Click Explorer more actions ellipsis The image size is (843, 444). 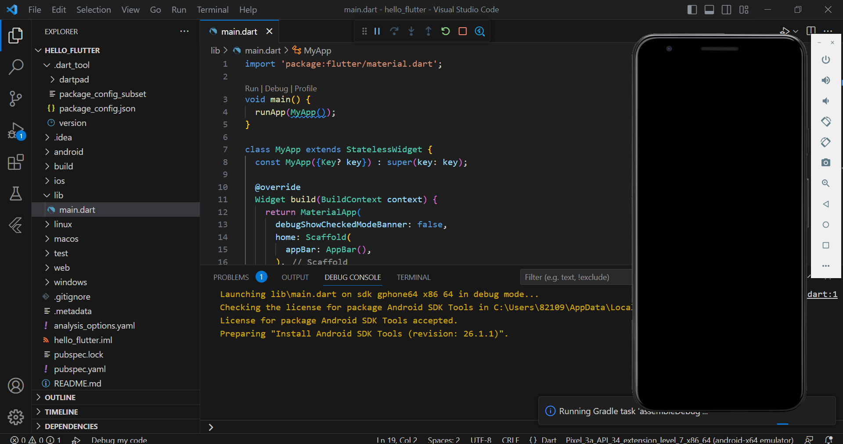click(x=184, y=31)
